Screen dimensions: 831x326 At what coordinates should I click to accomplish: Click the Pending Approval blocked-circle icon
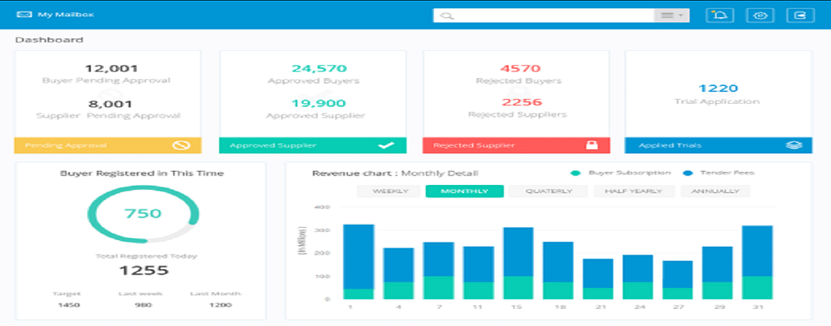pos(183,145)
